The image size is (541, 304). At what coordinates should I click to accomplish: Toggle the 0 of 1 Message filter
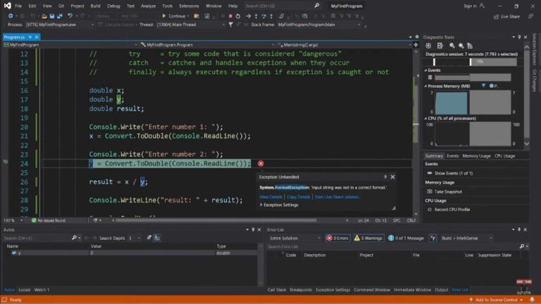click(x=406, y=238)
